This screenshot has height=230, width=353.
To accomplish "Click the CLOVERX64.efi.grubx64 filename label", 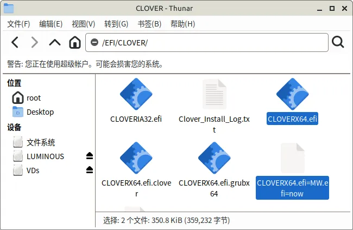I will (214, 188).
